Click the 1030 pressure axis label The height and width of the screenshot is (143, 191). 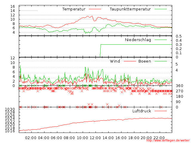(10, 109)
